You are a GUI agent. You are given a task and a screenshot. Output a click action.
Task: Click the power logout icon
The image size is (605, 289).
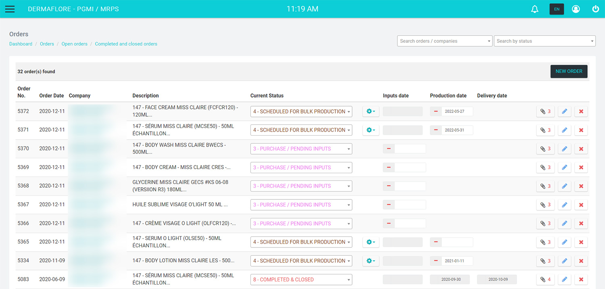pos(595,9)
